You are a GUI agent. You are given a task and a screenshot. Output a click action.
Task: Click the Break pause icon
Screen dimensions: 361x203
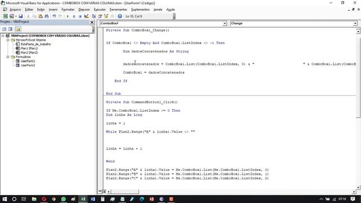(x=74, y=16)
